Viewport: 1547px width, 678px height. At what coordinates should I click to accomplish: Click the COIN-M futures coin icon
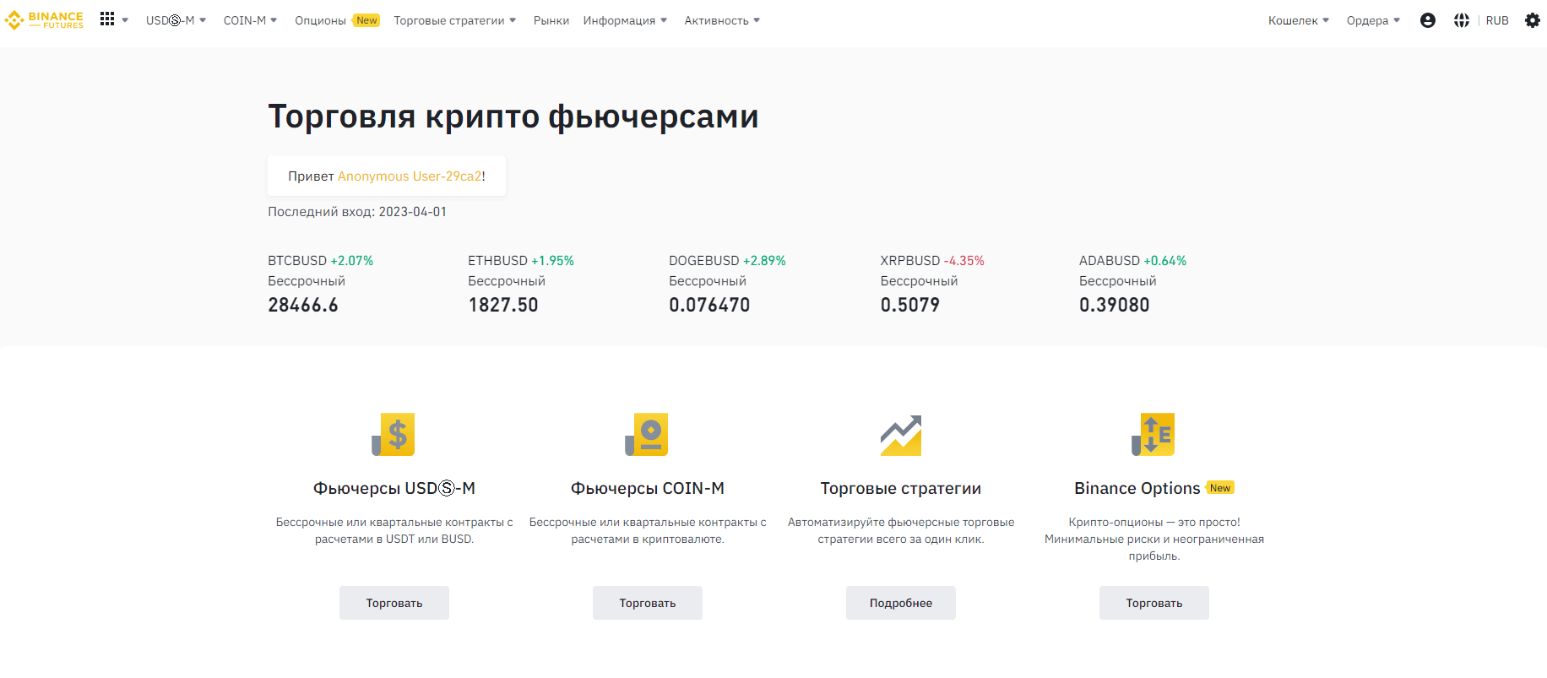(647, 435)
